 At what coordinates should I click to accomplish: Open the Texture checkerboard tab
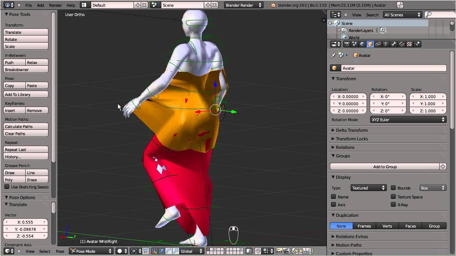coord(409,44)
